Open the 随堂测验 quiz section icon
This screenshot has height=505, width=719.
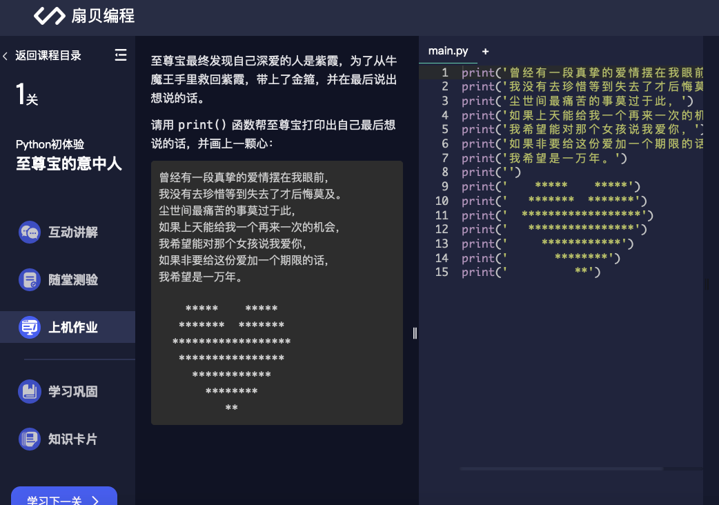pyautogui.click(x=29, y=280)
